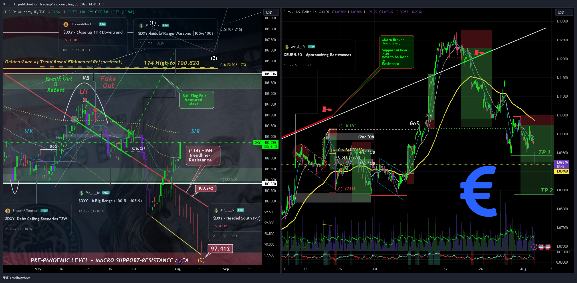The image size is (577, 283).
Task: Click the 'TP 2' label on EUR/USD chart
Action: (x=547, y=190)
